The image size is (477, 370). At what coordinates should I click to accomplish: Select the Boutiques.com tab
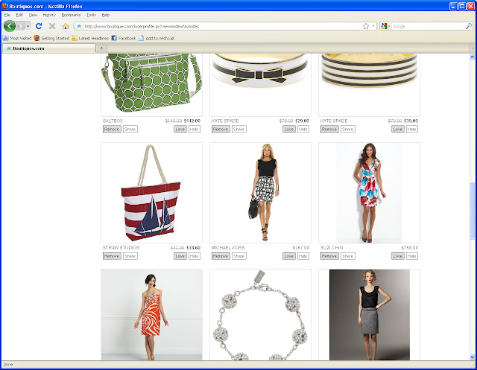(48, 48)
